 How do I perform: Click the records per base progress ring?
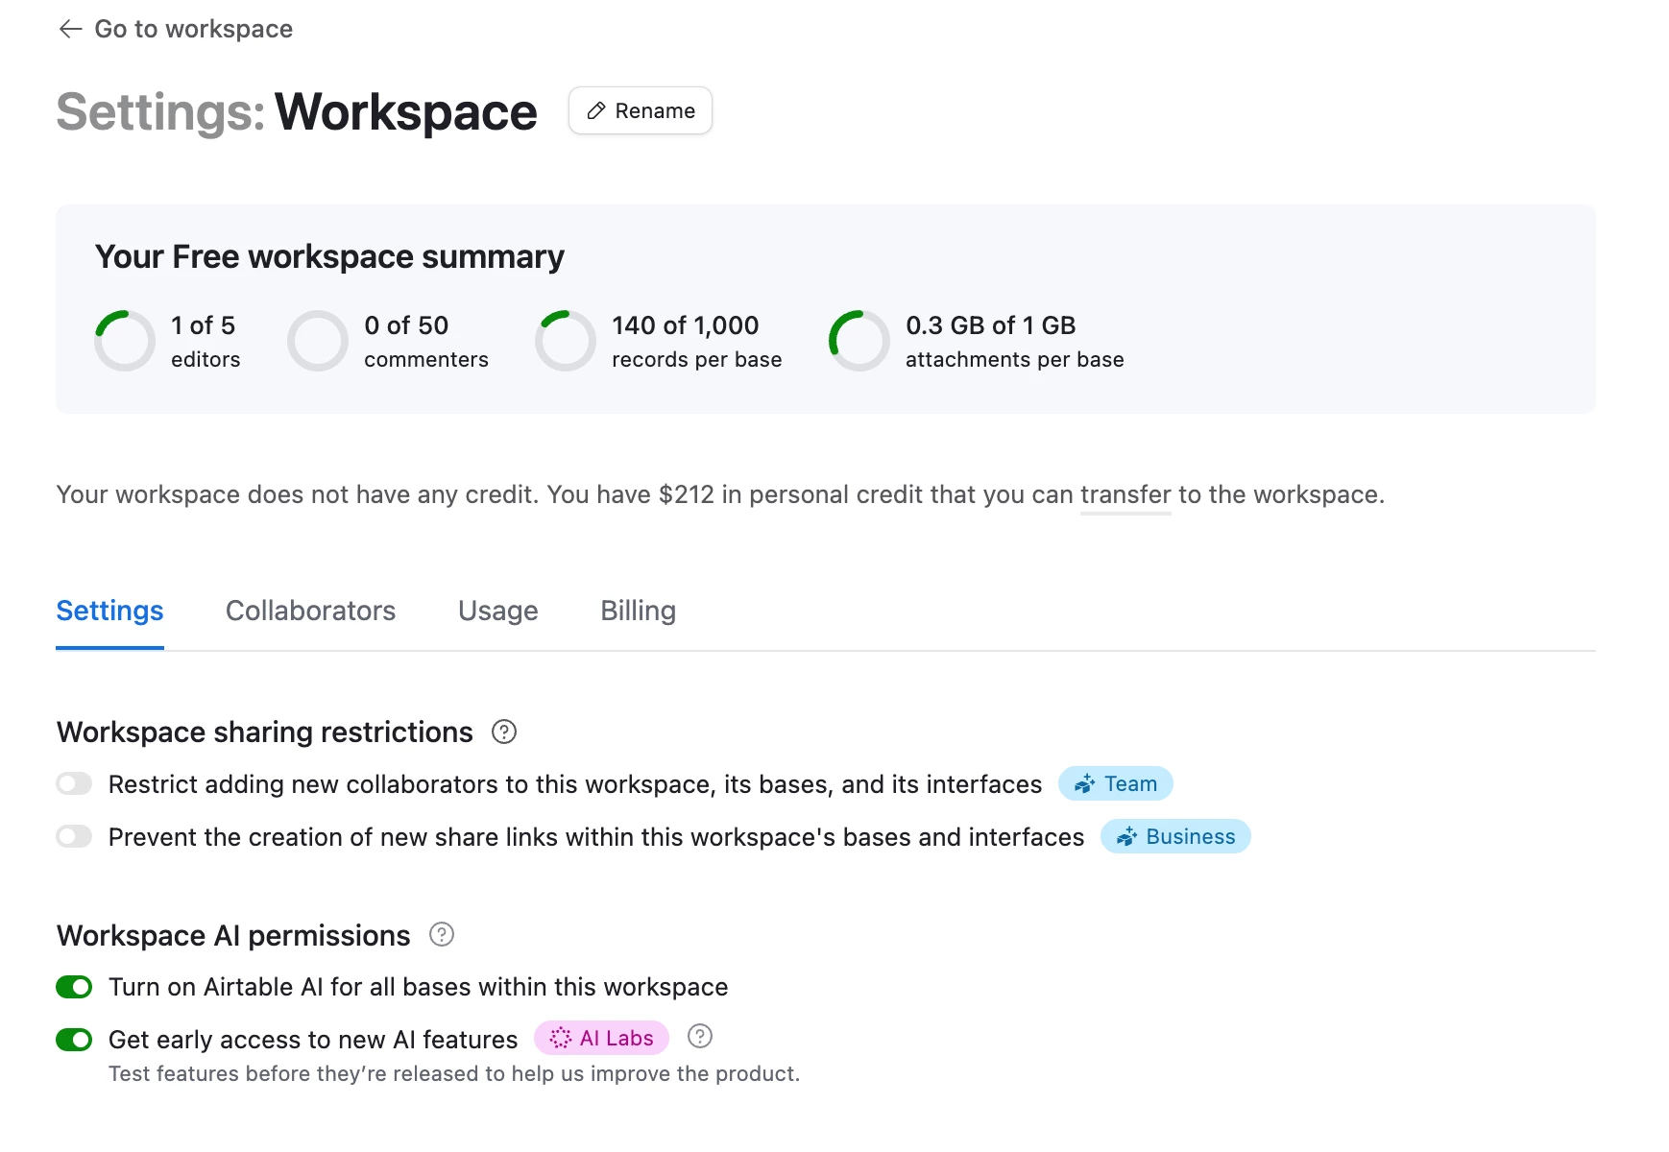pyautogui.click(x=566, y=341)
